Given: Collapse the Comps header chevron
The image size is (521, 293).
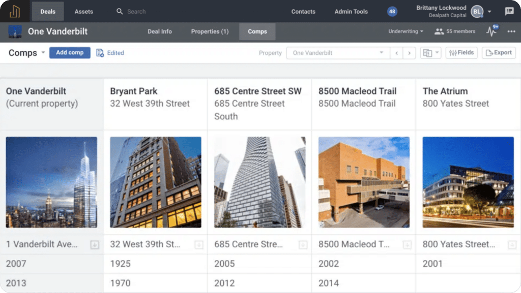Looking at the screenshot, I should pyautogui.click(x=43, y=52).
